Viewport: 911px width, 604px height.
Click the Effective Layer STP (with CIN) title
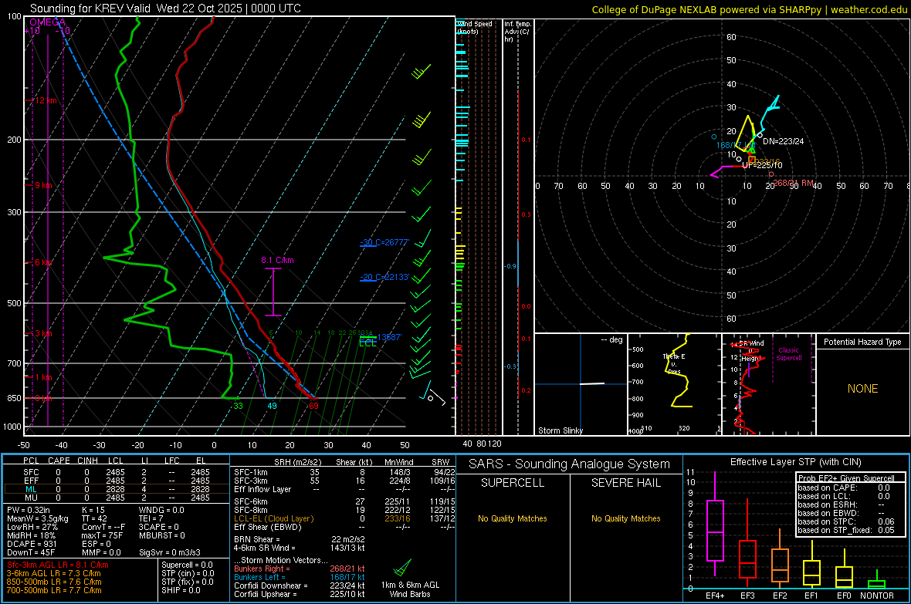coord(796,462)
